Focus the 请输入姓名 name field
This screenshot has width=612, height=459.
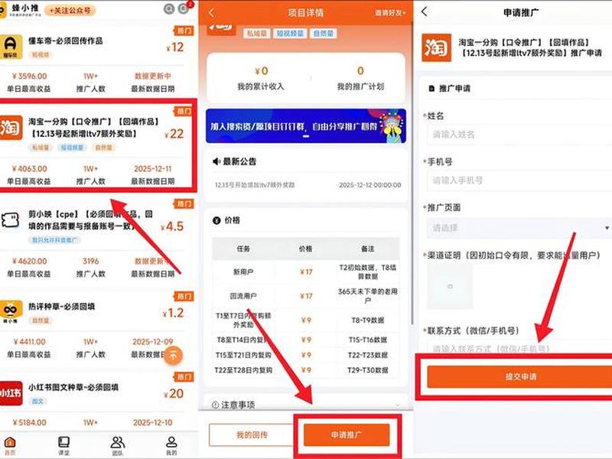pos(519,135)
